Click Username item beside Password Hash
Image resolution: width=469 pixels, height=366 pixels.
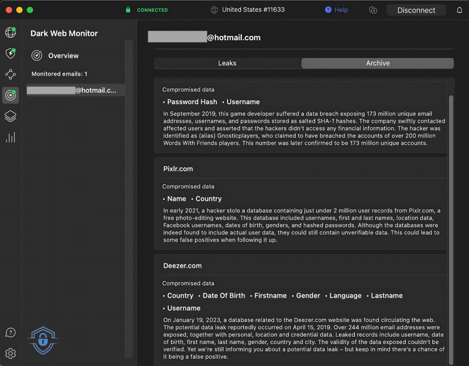point(243,102)
